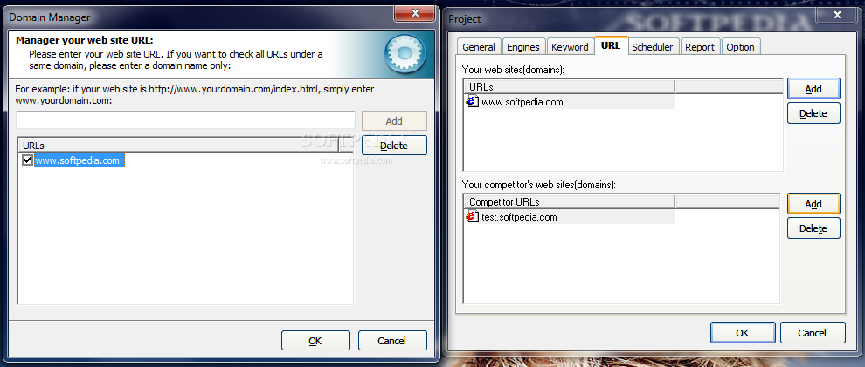Open the Report tab
The width and height of the screenshot is (865, 367).
[x=700, y=47]
